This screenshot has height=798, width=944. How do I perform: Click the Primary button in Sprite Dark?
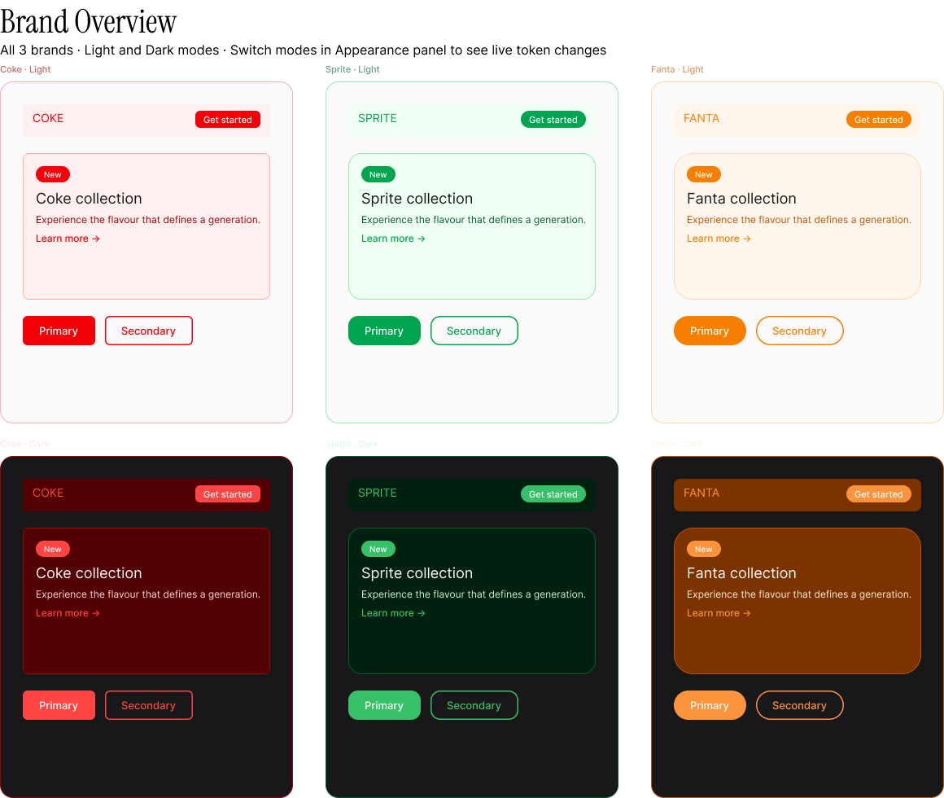[384, 705]
